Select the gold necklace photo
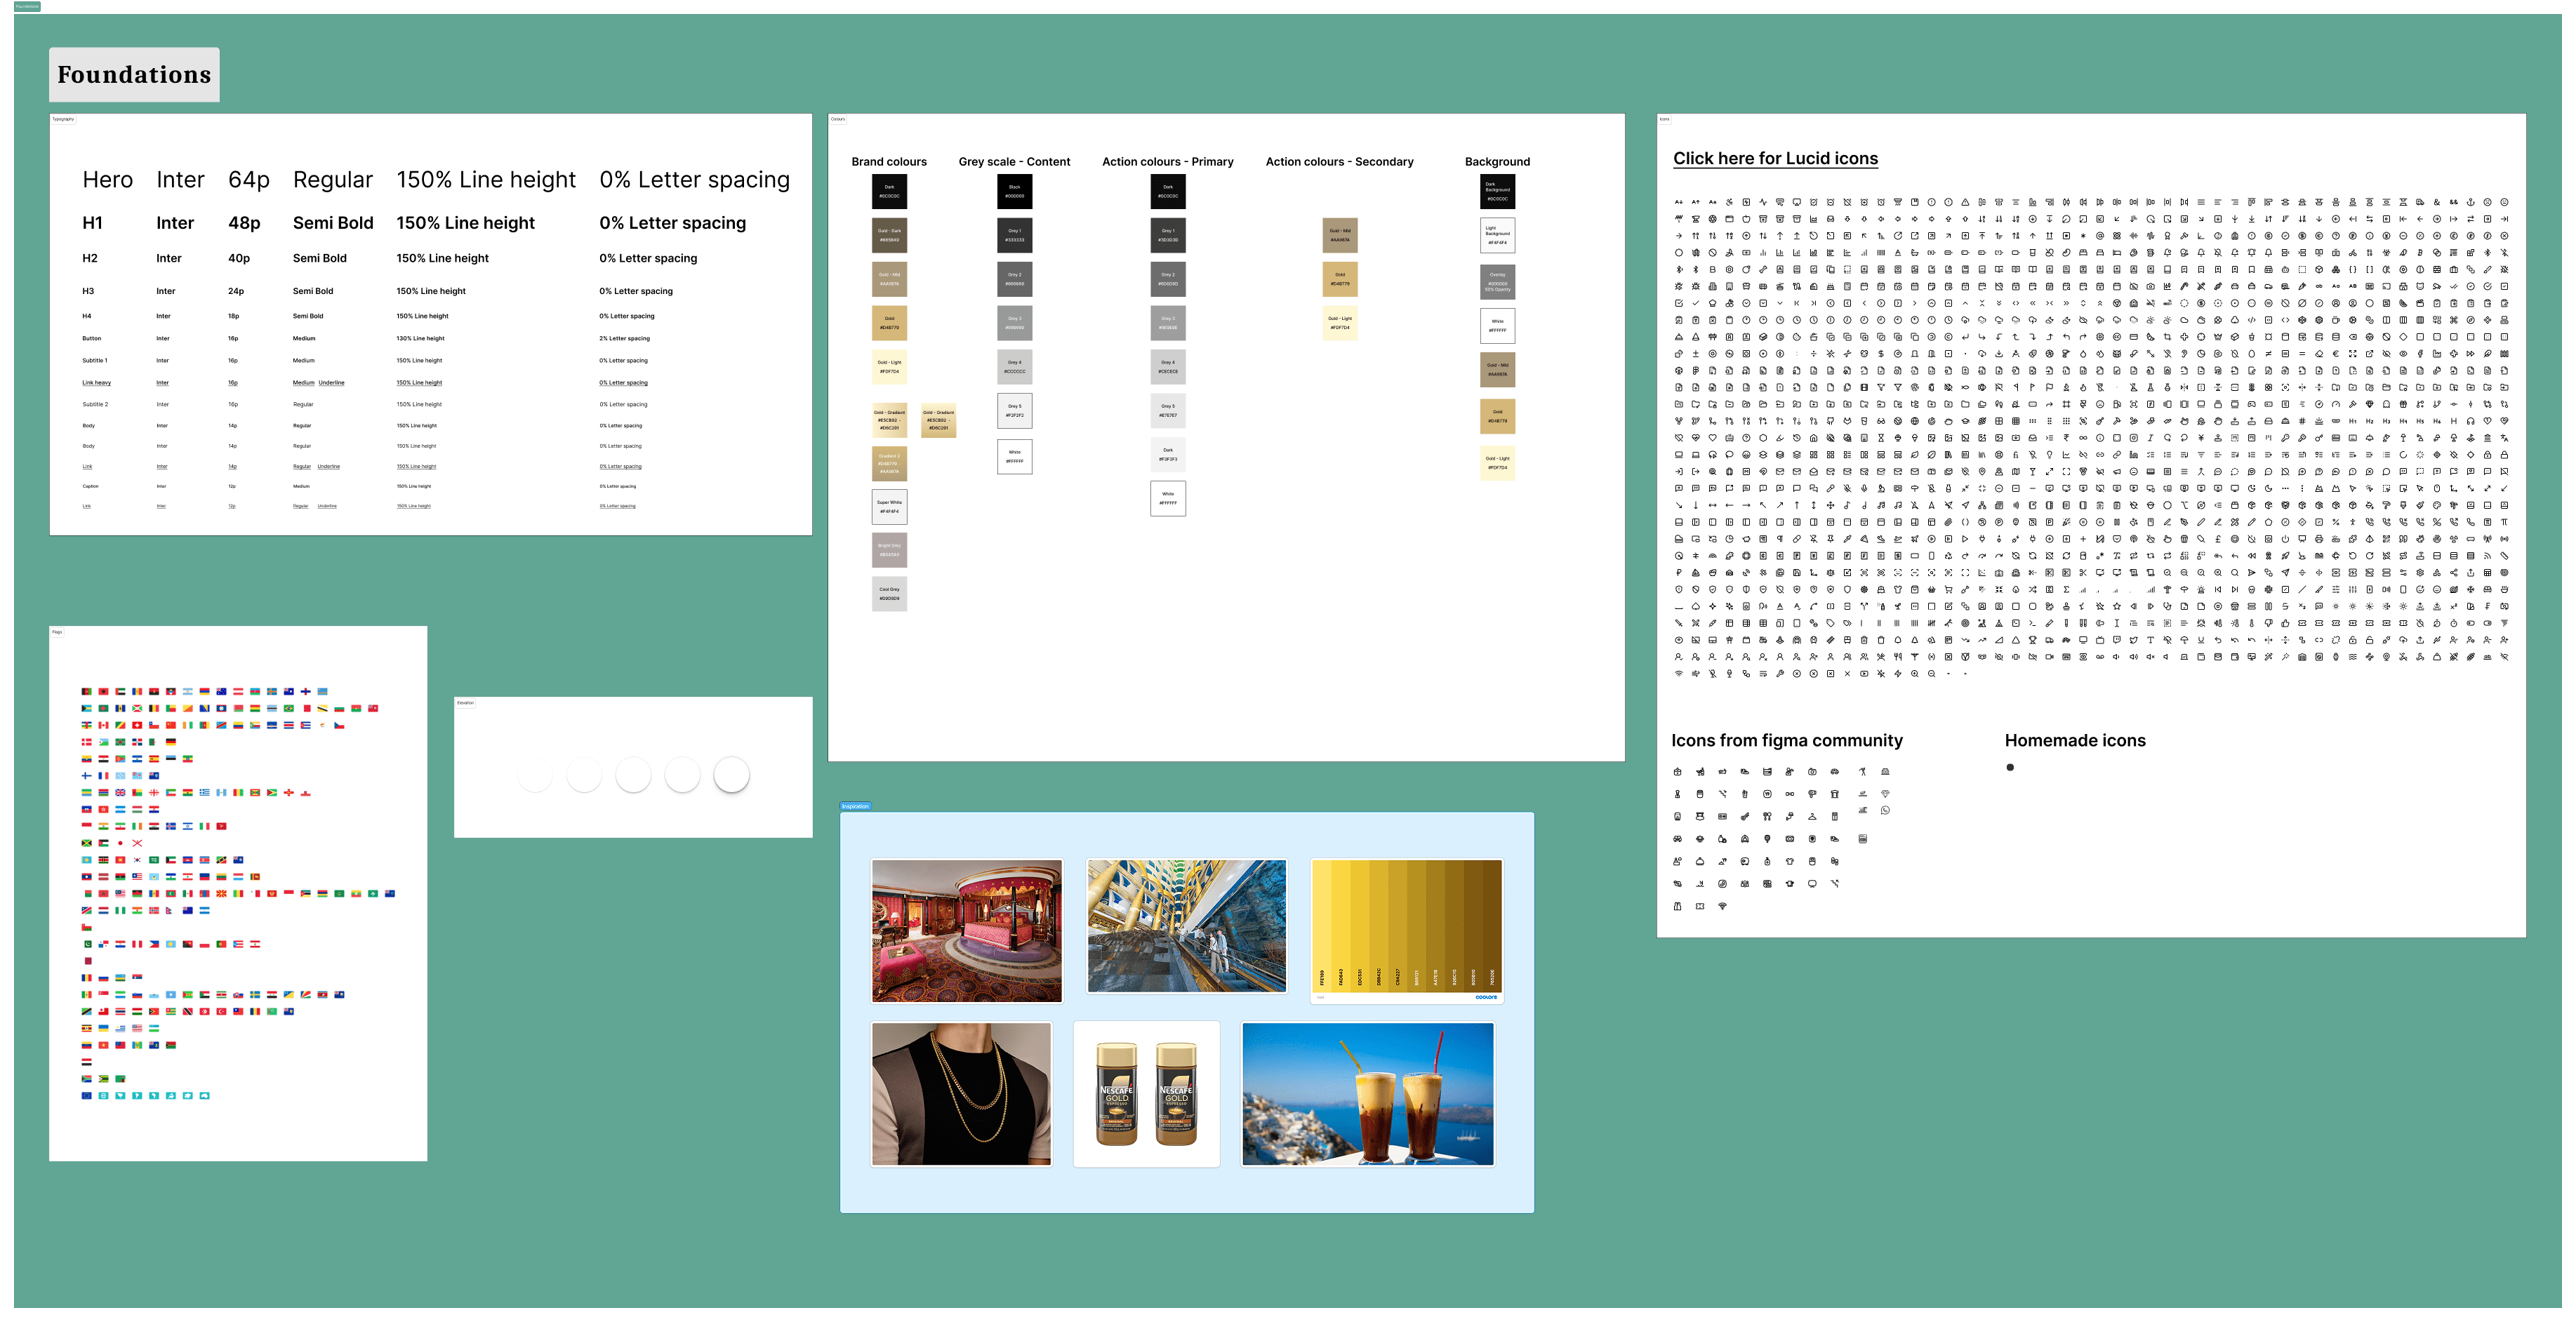 click(x=961, y=1094)
